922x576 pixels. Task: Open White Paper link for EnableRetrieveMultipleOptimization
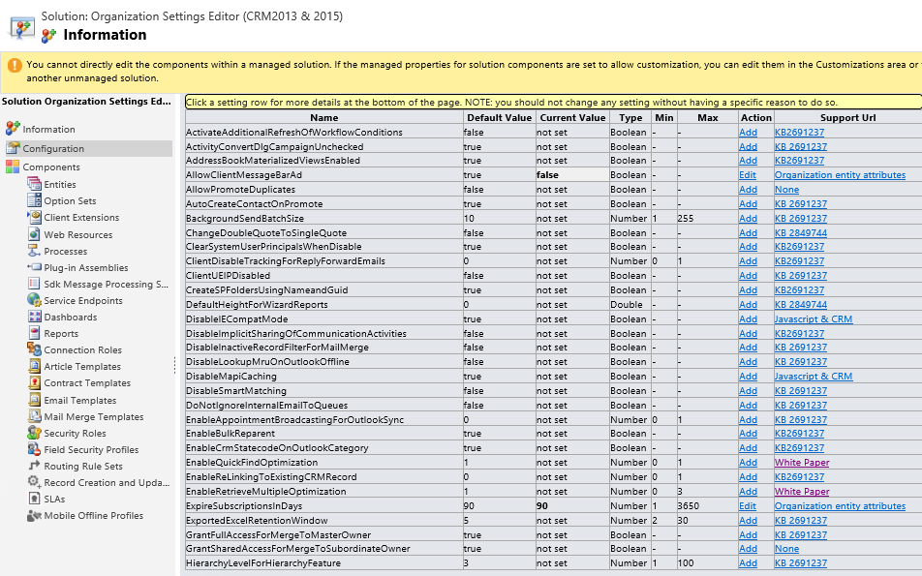[802, 491]
